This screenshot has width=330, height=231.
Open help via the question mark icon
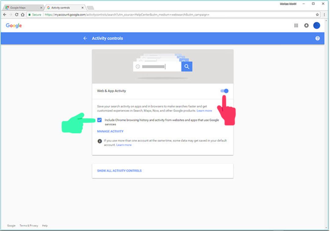pyautogui.click(x=317, y=38)
